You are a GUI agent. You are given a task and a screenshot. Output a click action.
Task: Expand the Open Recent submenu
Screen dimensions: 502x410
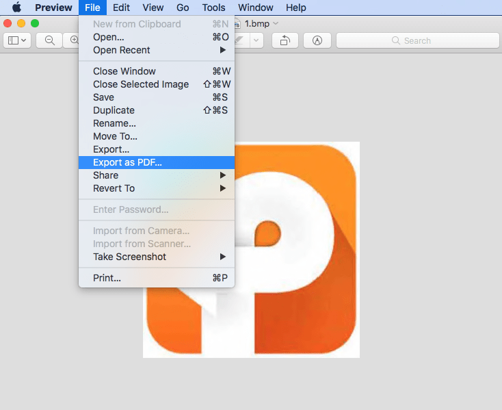pos(157,50)
